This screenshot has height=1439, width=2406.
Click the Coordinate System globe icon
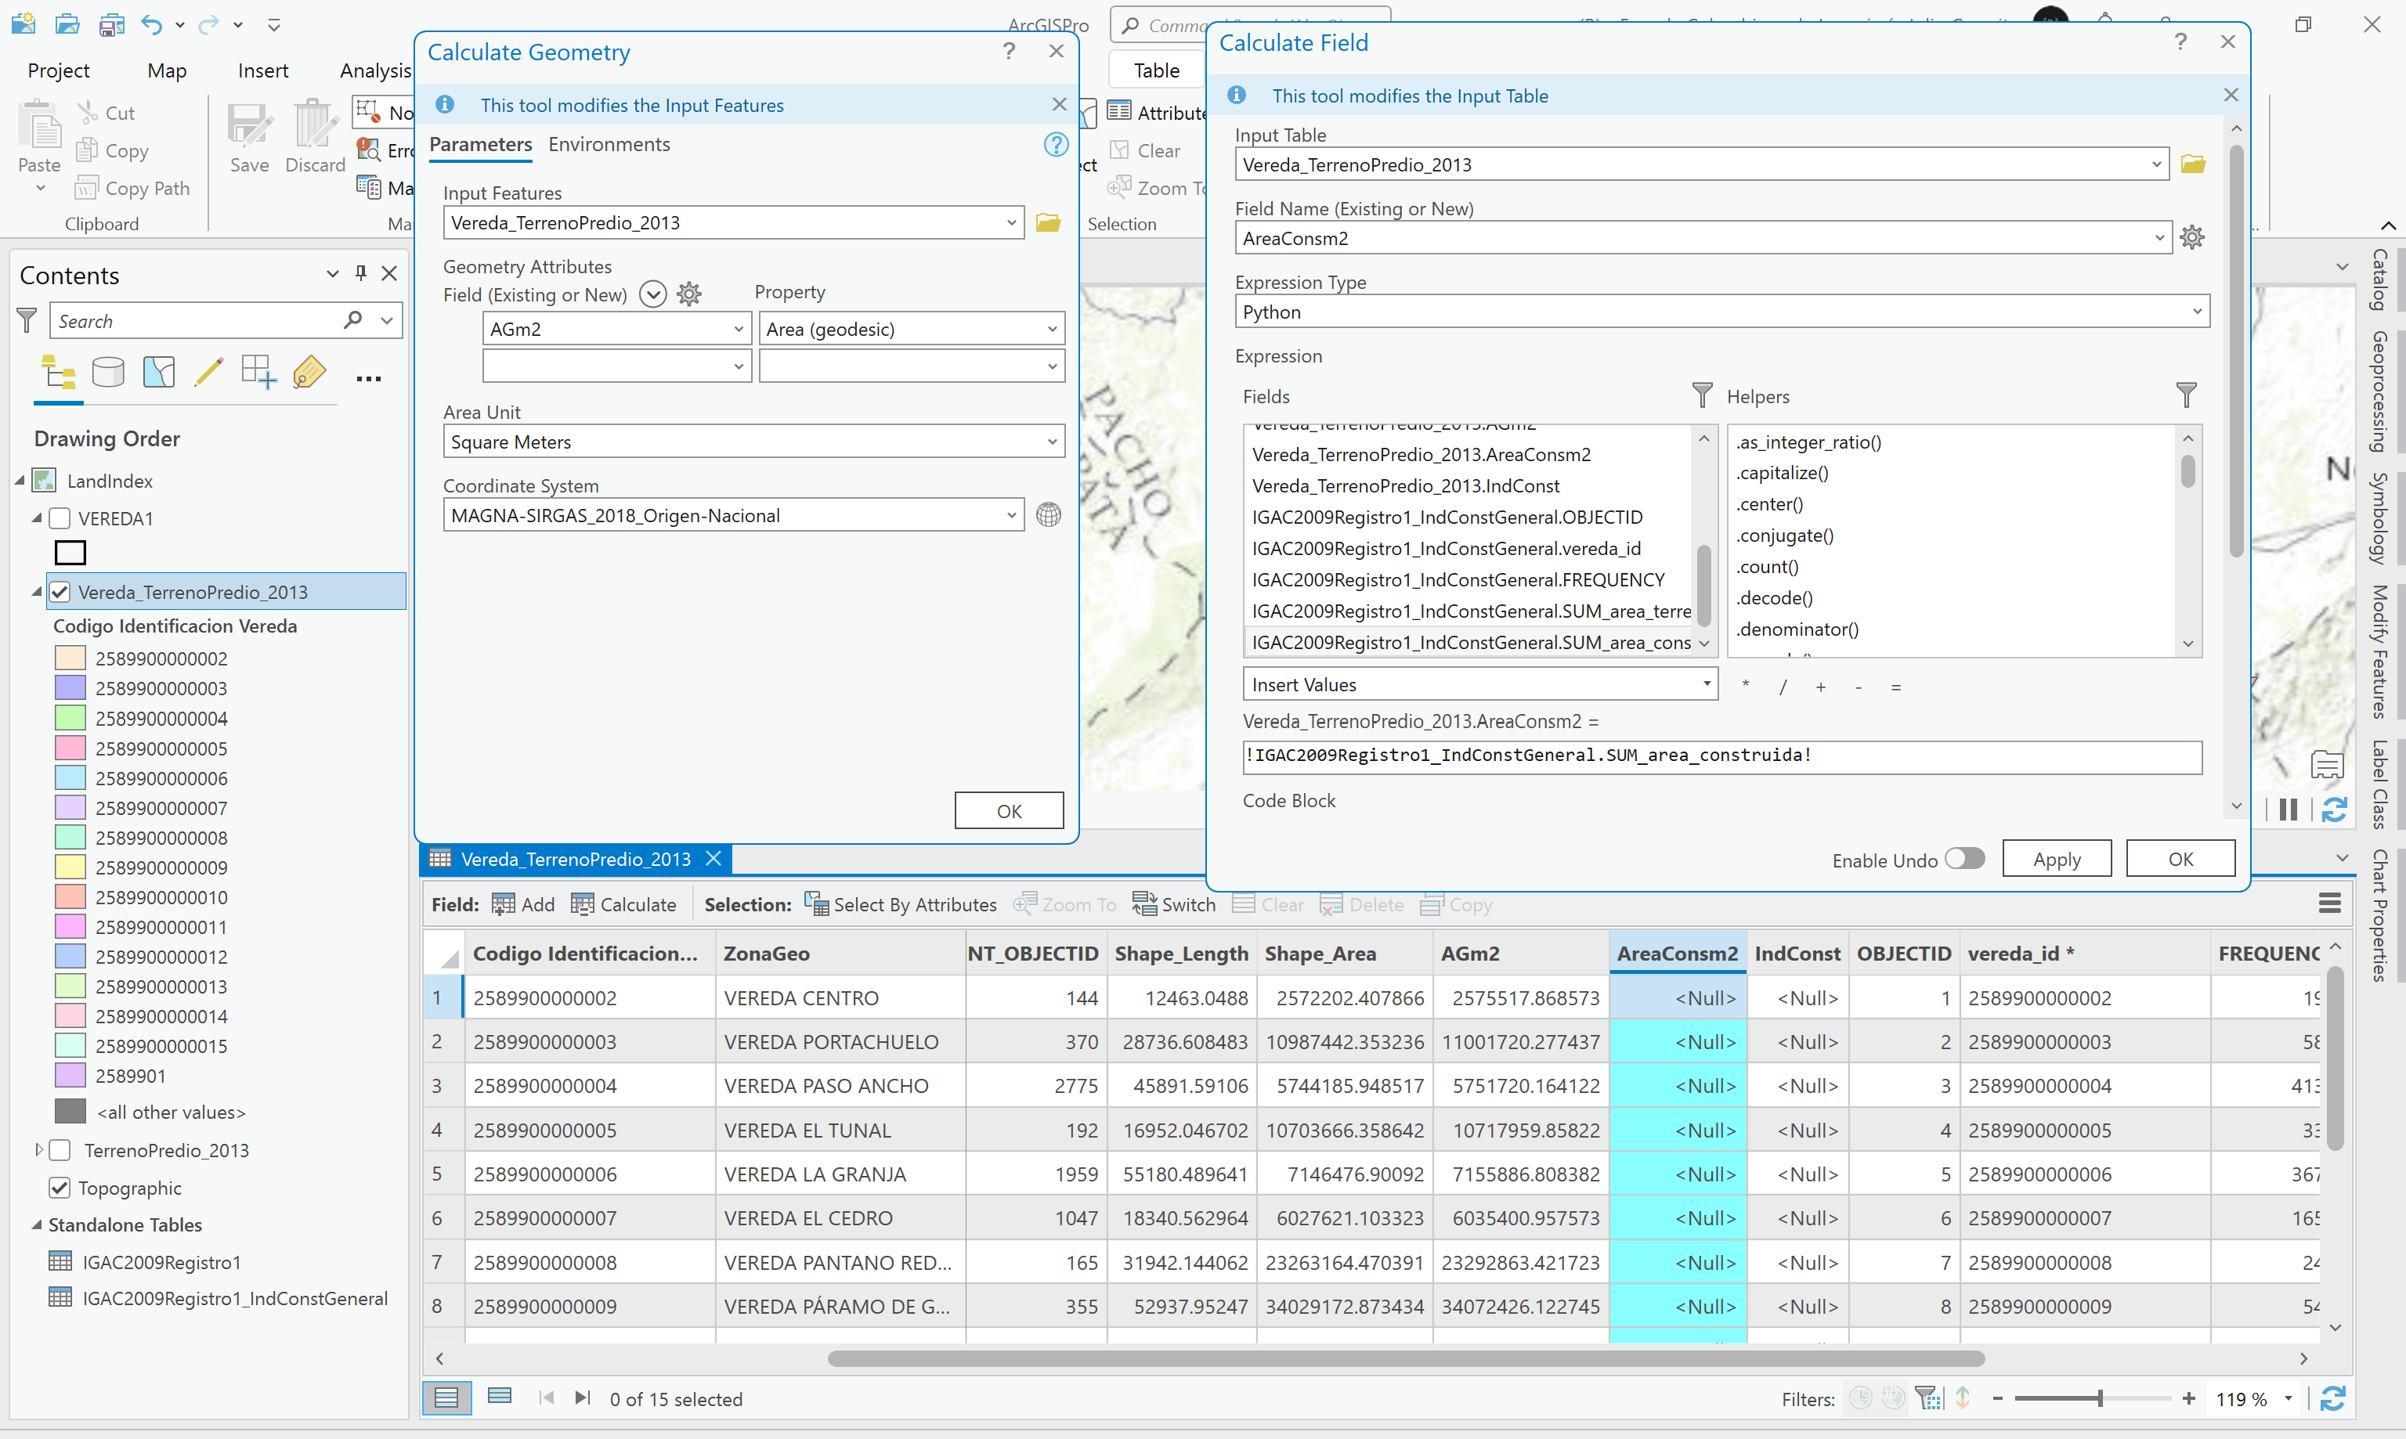pos(1049,515)
